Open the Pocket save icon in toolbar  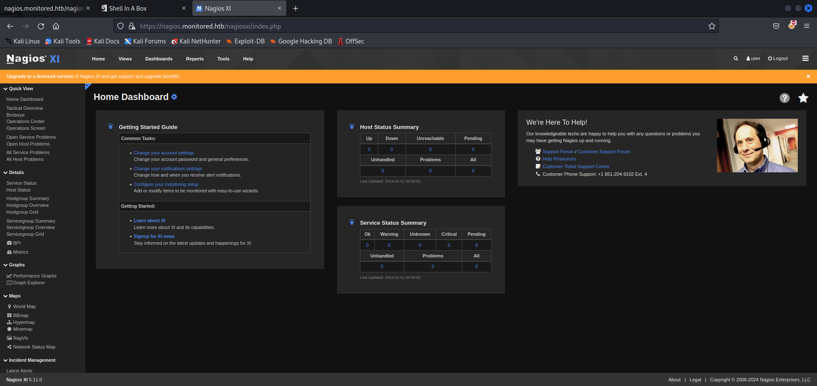click(776, 26)
